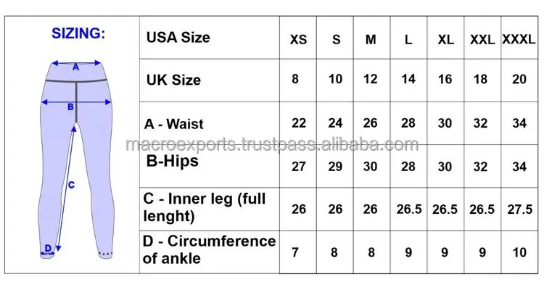The height and width of the screenshot is (290, 544).
Task: Select the USA Size row label
Action: tap(178, 37)
